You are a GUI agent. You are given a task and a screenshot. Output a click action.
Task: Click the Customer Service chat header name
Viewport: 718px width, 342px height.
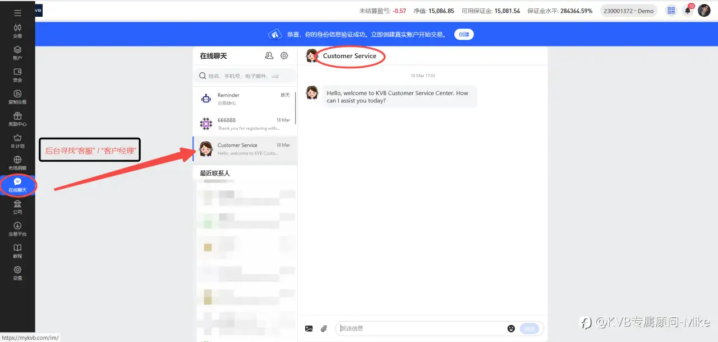tap(349, 56)
